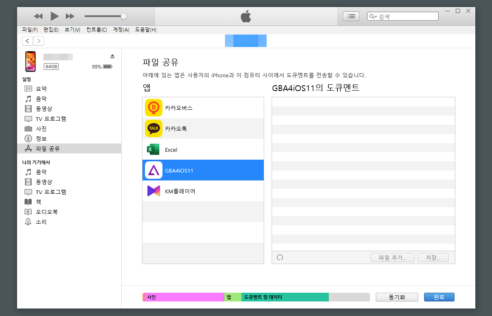Click the 파일 공유 page heading
This screenshot has width=492, height=316.
[x=160, y=62]
